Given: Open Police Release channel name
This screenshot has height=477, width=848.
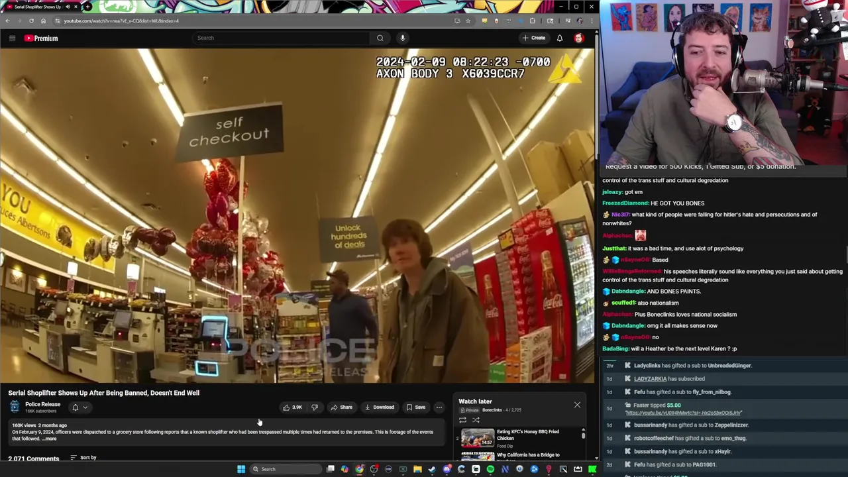Looking at the screenshot, I should [x=42, y=404].
